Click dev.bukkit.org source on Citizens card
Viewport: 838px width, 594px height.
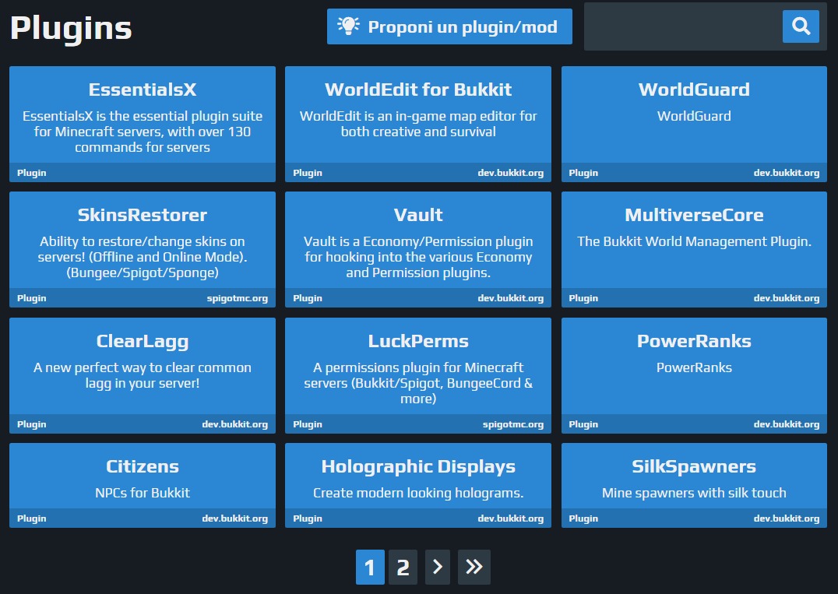[235, 518]
